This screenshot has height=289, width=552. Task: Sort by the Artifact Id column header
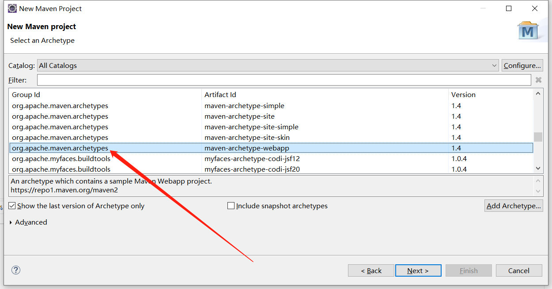pos(325,94)
